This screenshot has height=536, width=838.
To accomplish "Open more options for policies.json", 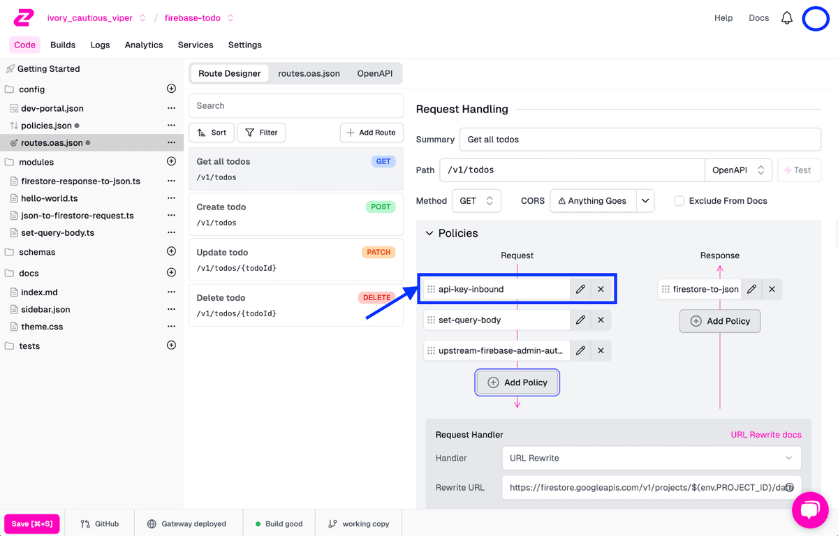I will [171, 126].
